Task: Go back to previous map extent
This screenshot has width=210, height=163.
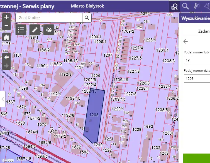Action: click(6, 57)
